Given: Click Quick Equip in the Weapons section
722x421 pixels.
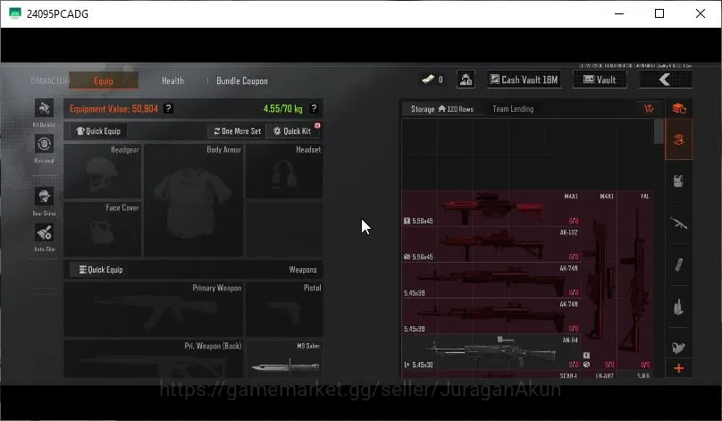Looking at the screenshot, I should 101,270.
